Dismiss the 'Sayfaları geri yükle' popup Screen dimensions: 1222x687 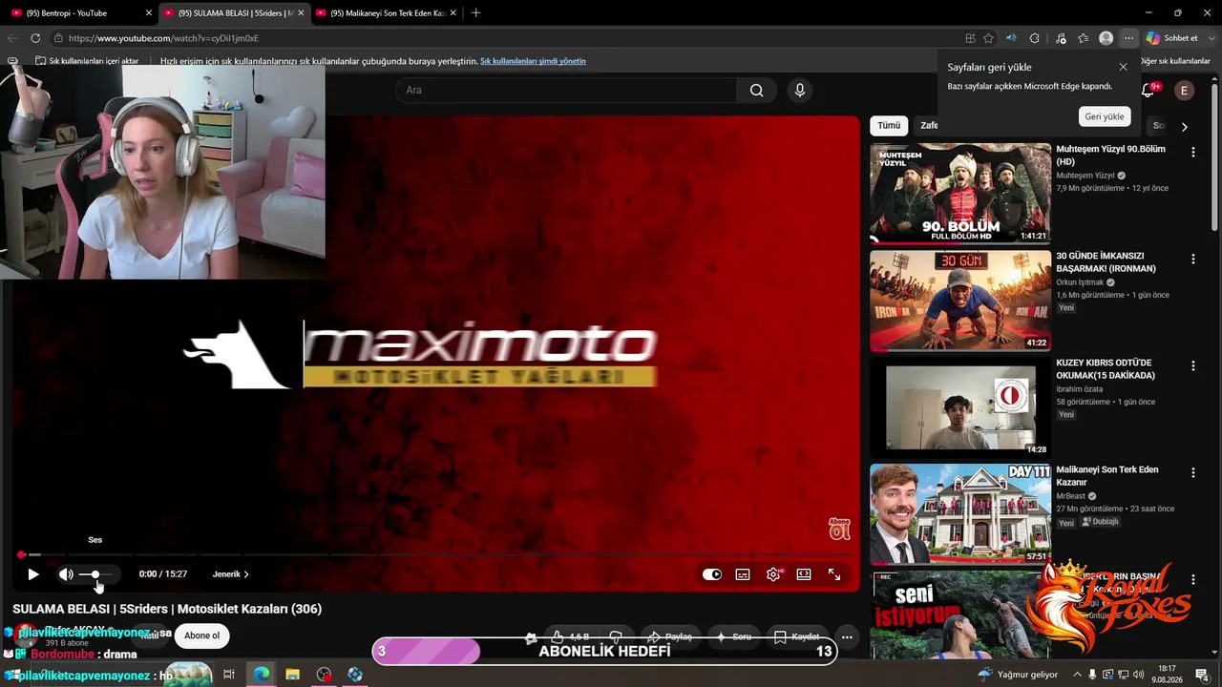(1123, 67)
